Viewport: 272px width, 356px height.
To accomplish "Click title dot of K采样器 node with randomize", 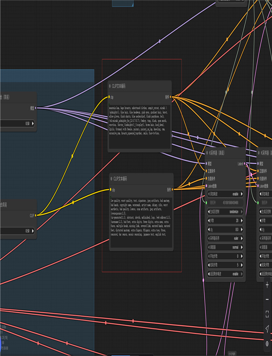I will click(207, 153).
